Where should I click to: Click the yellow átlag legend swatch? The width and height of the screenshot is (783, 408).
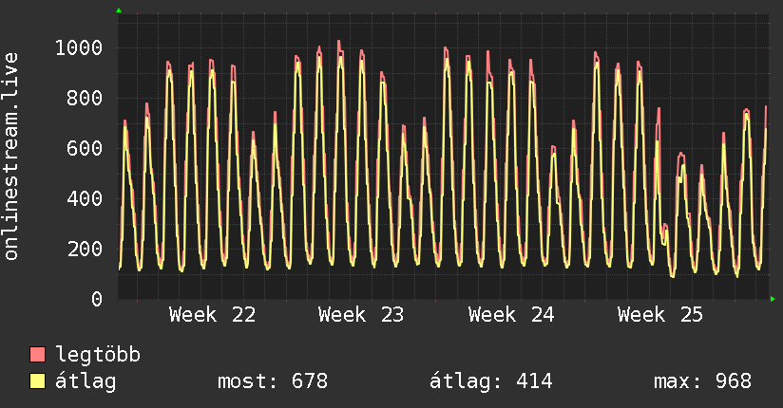click(x=37, y=381)
